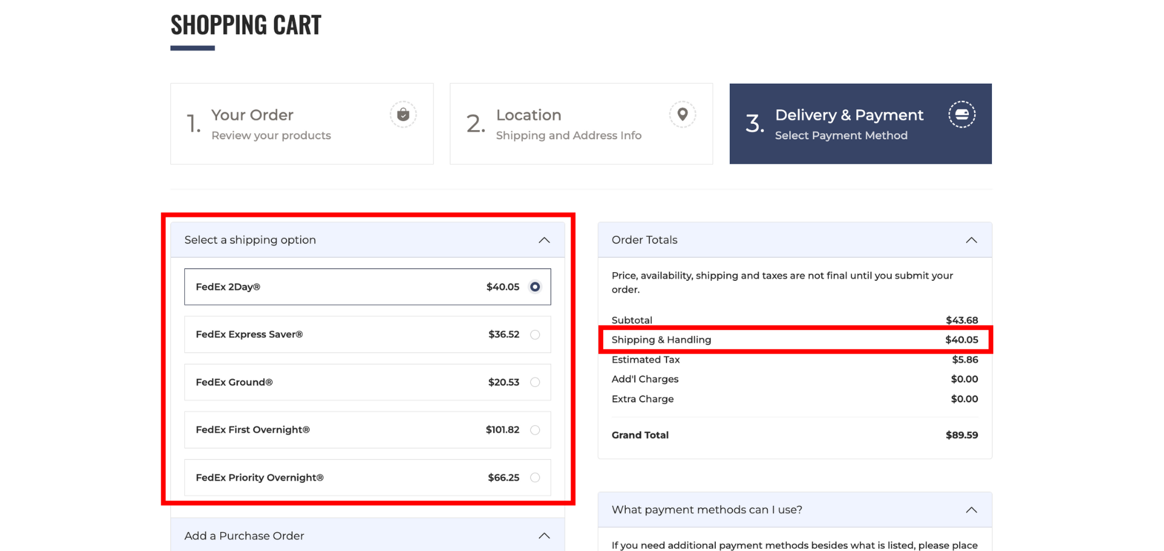Viewport: 1164px width, 551px height.
Task: Choose FedEx Ground radio option
Action: click(535, 382)
